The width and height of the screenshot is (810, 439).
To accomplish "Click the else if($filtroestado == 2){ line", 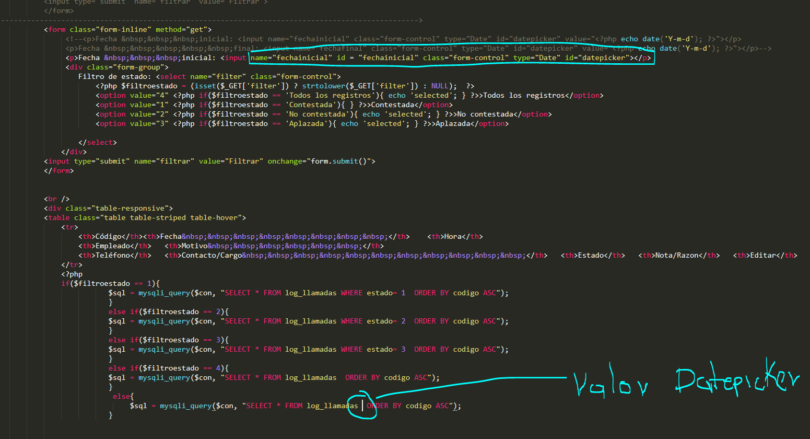I will pos(169,311).
